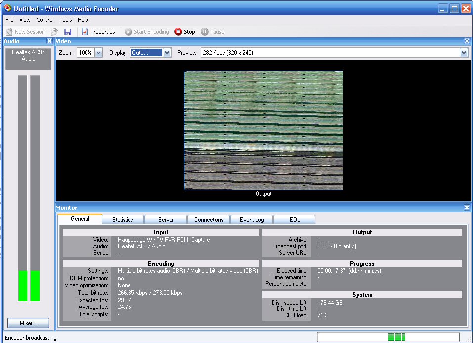
Task: Click the left audio level meter
Action: tap(23, 188)
